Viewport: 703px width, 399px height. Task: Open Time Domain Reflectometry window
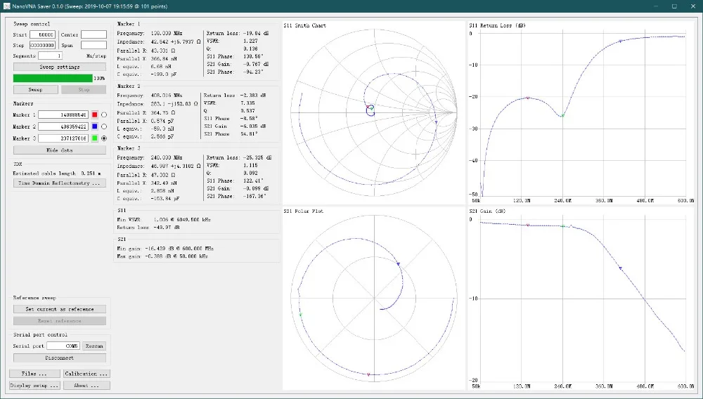pos(60,183)
